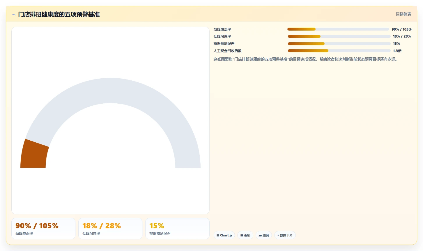Click the description paragraph starting 这张图聚焦
Viewport: 423px width, 251px height.
306,59
